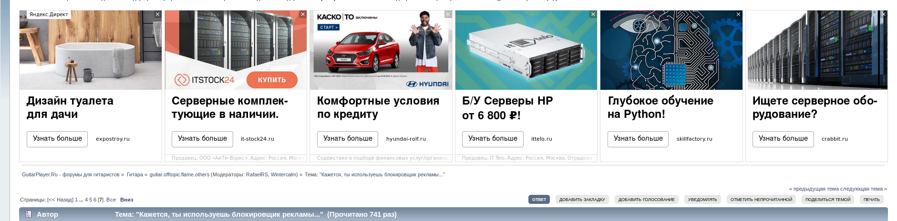The width and height of the screenshot is (897, 221).
Task: Open the hyundai-rolf.ru domain link
Action: (406, 139)
